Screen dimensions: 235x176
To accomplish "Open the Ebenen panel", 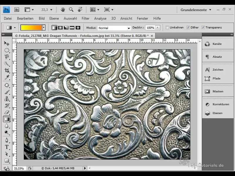I will coord(218,113).
